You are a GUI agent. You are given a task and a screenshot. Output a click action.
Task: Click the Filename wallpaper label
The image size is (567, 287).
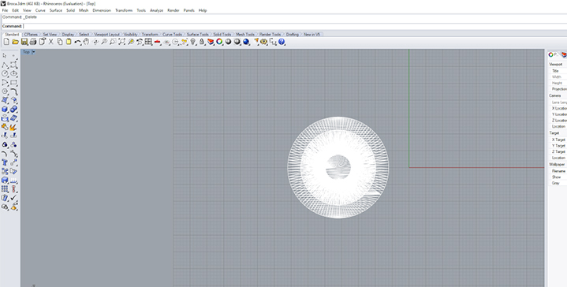click(x=558, y=171)
